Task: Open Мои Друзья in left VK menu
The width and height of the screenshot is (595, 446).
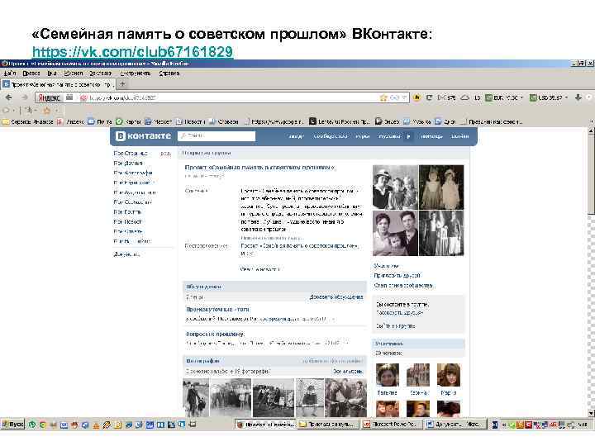Action: (x=128, y=163)
